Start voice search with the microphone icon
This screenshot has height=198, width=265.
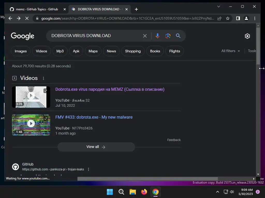tap(158, 36)
